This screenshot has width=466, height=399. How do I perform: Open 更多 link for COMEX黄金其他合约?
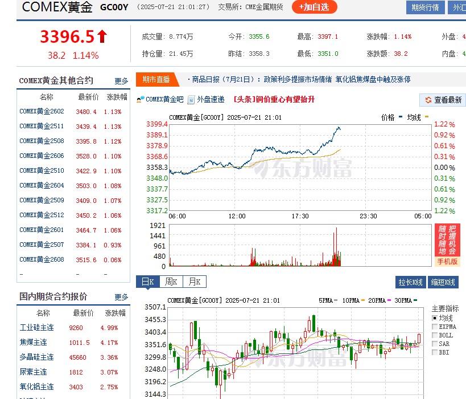[x=121, y=81]
